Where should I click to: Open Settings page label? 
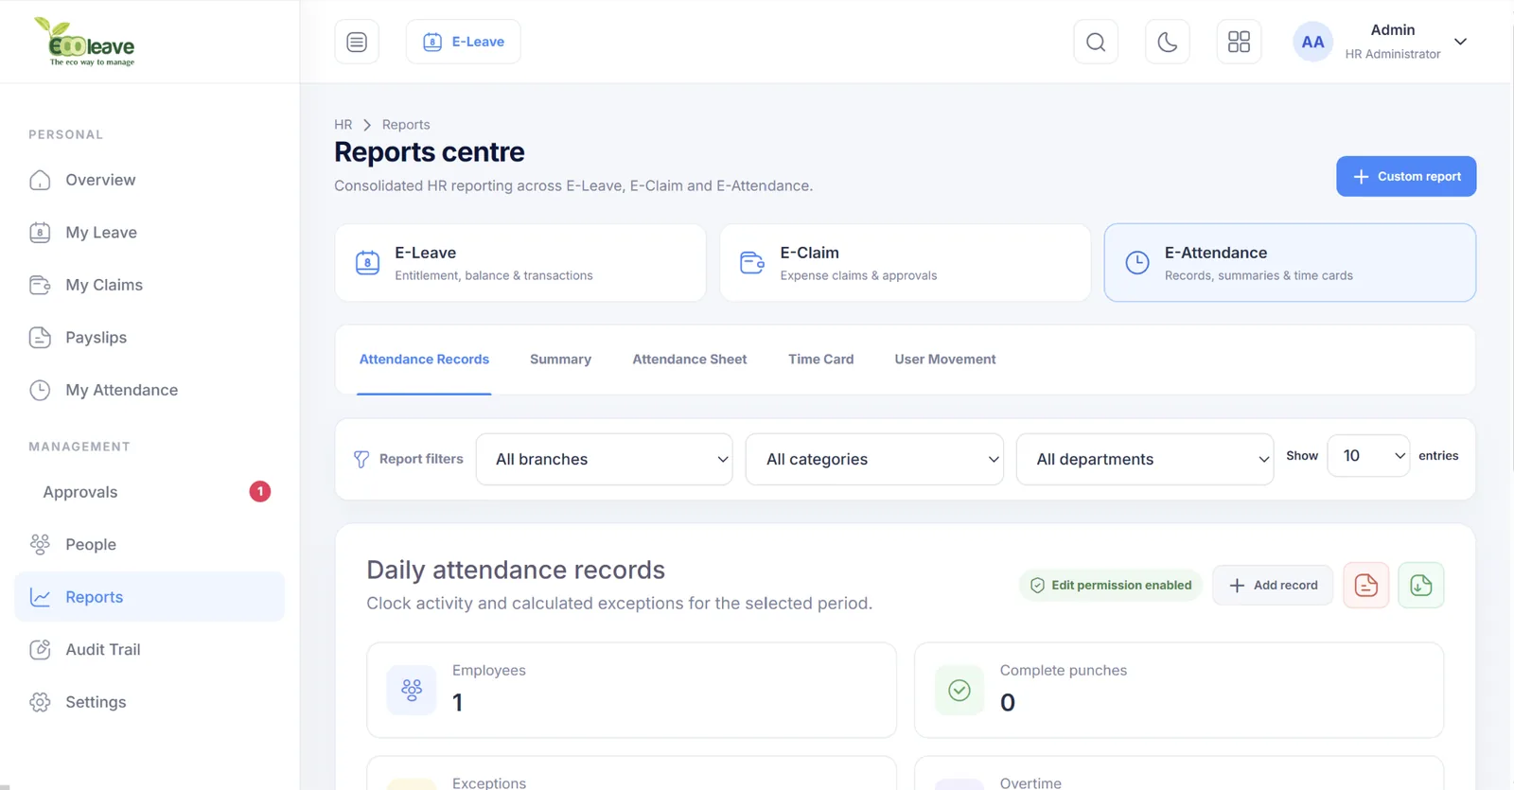tap(96, 702)
